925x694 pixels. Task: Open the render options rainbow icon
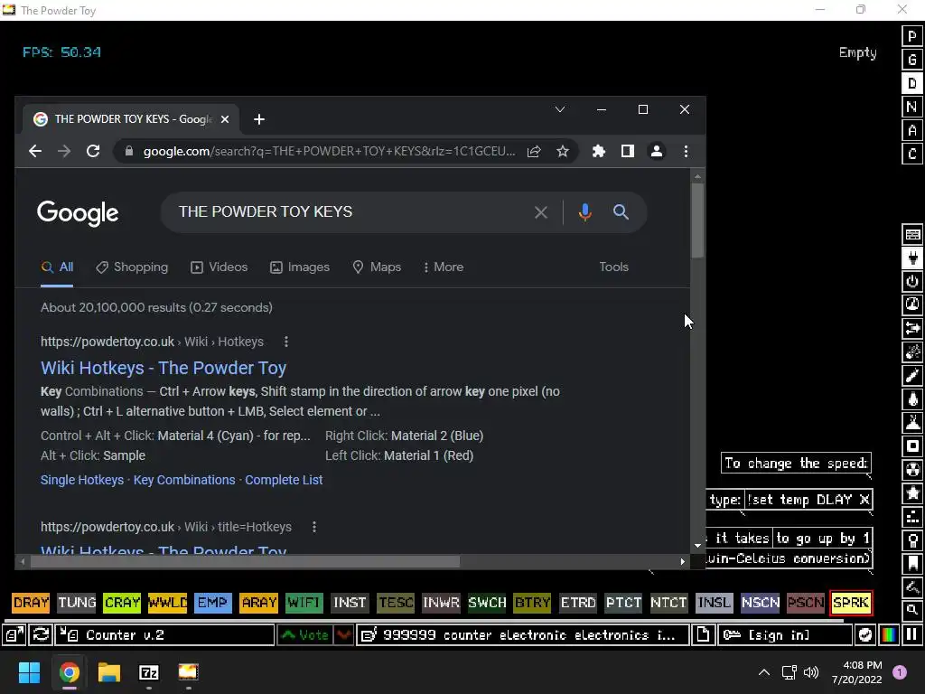pyautogui.click(x=889, y=635)
